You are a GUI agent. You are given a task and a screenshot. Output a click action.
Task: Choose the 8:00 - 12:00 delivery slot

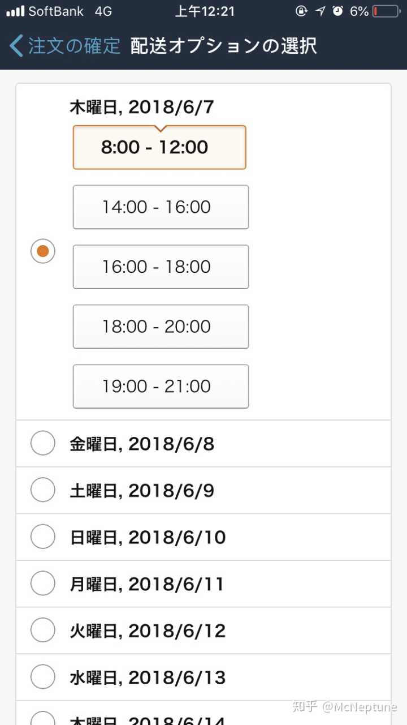coord(159,147)
